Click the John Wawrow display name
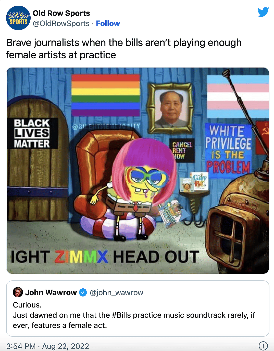 51,292
